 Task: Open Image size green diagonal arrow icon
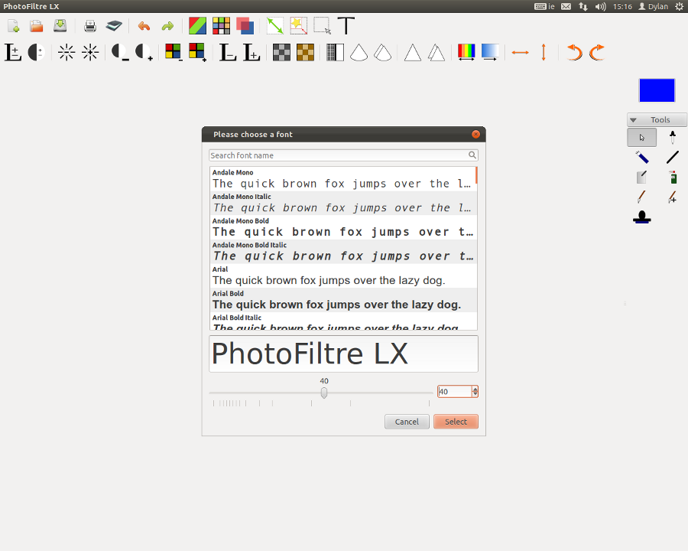tap(275, 26)
